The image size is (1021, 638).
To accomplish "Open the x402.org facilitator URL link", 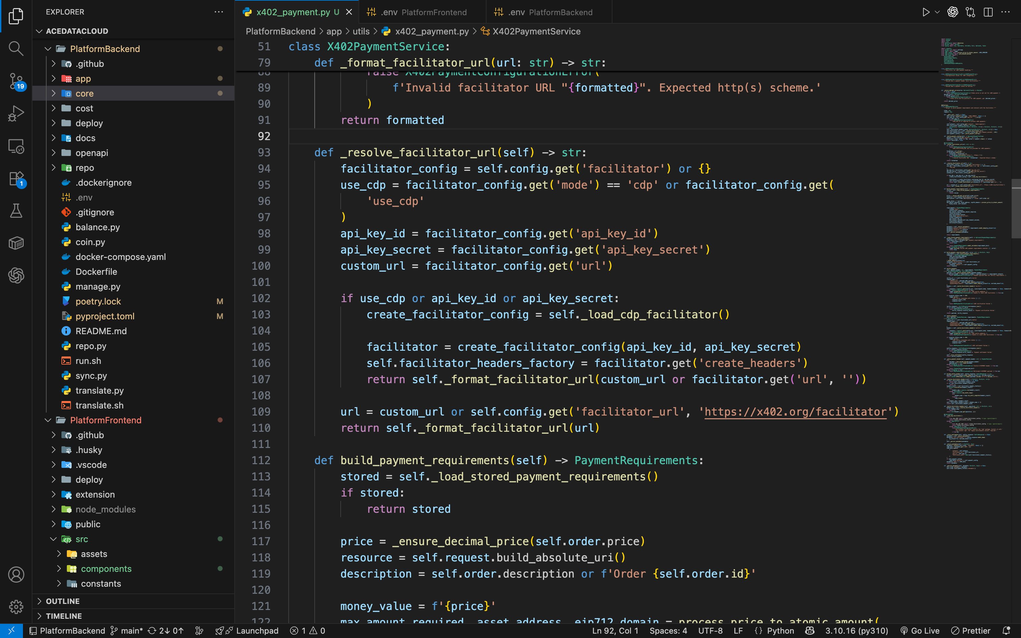I will (795, 412).
